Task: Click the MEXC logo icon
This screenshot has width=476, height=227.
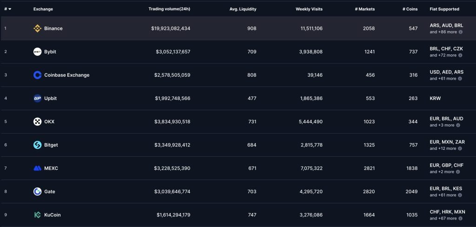Action: 38,168
